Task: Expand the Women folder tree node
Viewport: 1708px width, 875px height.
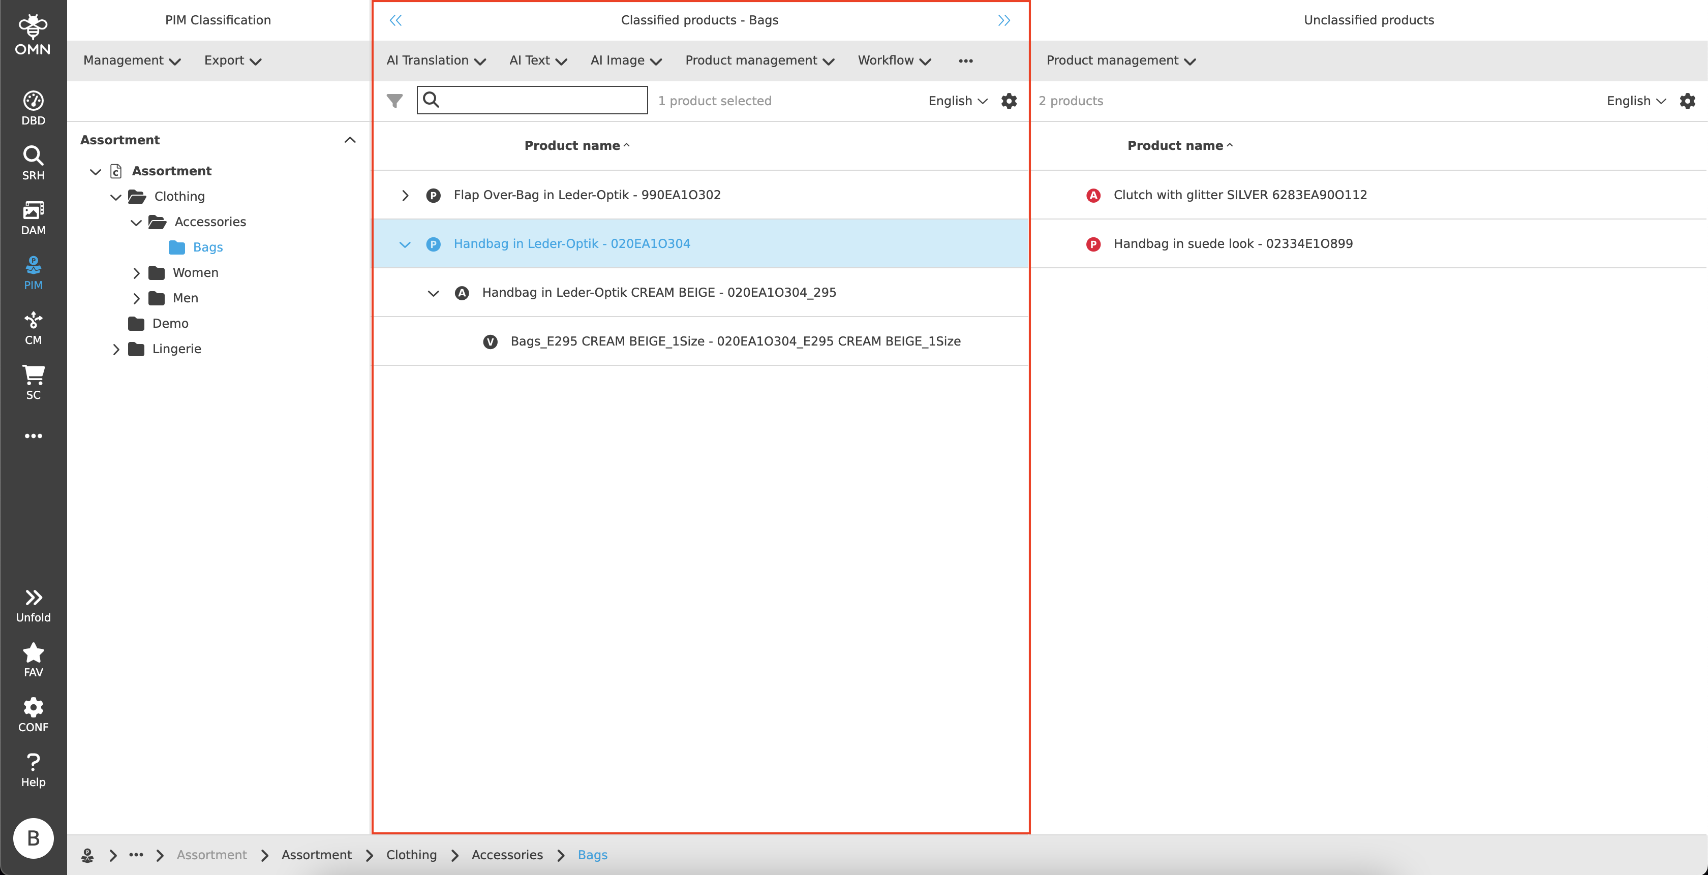Action: (136, 273)
